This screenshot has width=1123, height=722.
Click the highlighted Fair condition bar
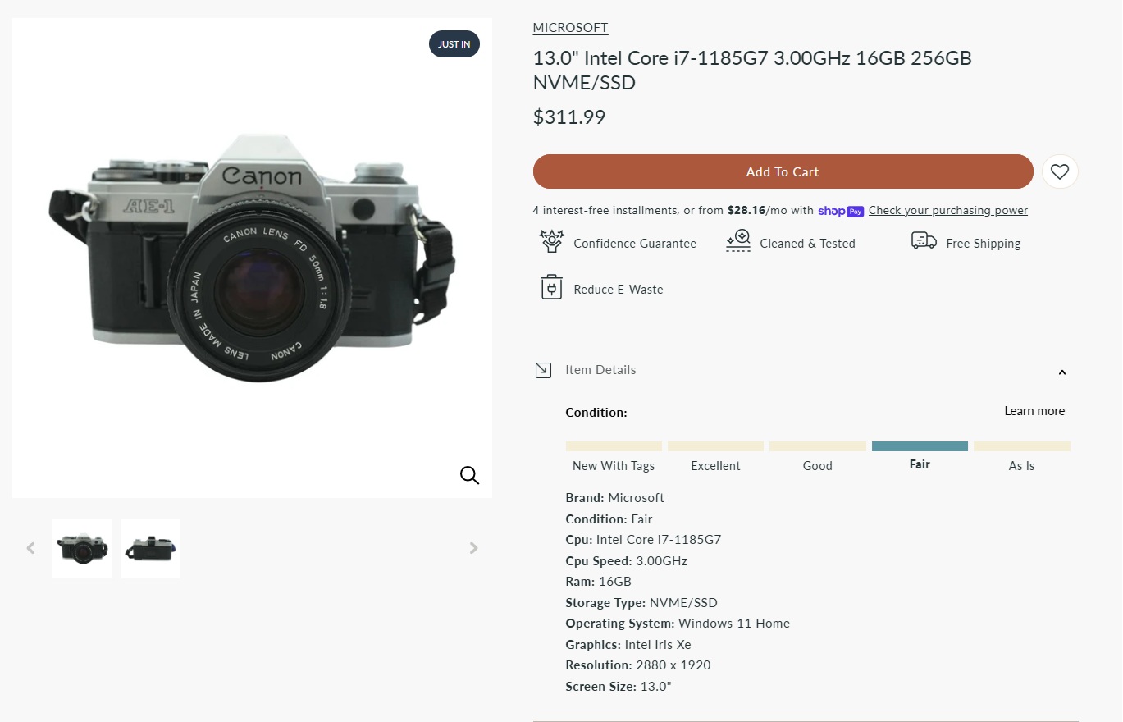coord(920,446)
